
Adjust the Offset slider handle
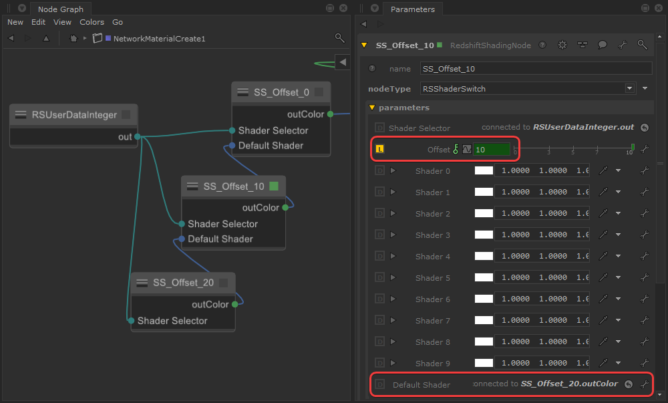(633, 148)
